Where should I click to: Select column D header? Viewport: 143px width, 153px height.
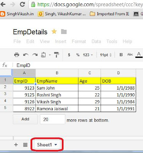pyautogui.click(x=119, y=73)
